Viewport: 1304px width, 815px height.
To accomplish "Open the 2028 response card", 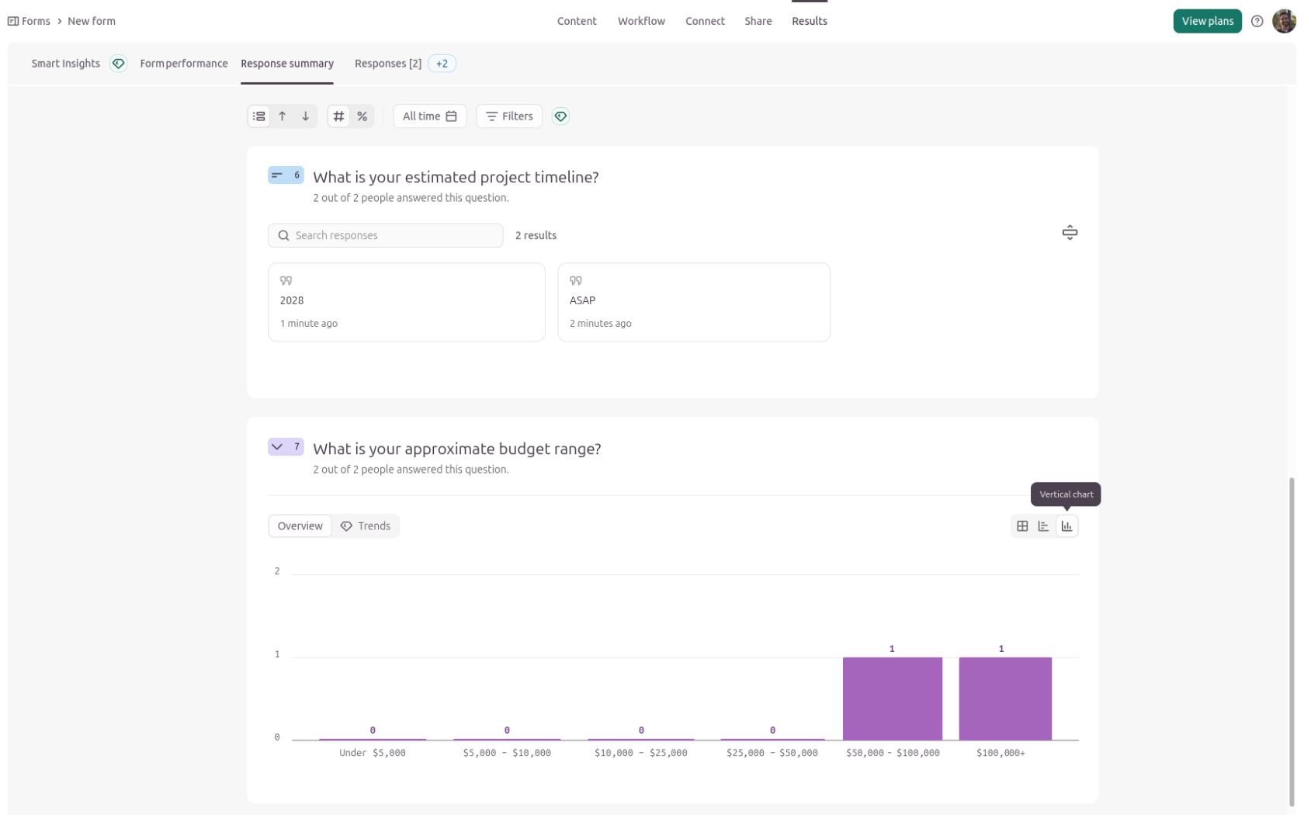I will (x=407, y=302).
